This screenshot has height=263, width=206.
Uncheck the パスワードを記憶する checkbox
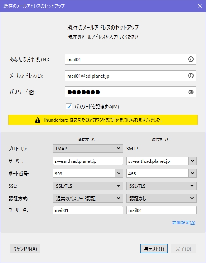pyautogui.click(x=69, y=106)
